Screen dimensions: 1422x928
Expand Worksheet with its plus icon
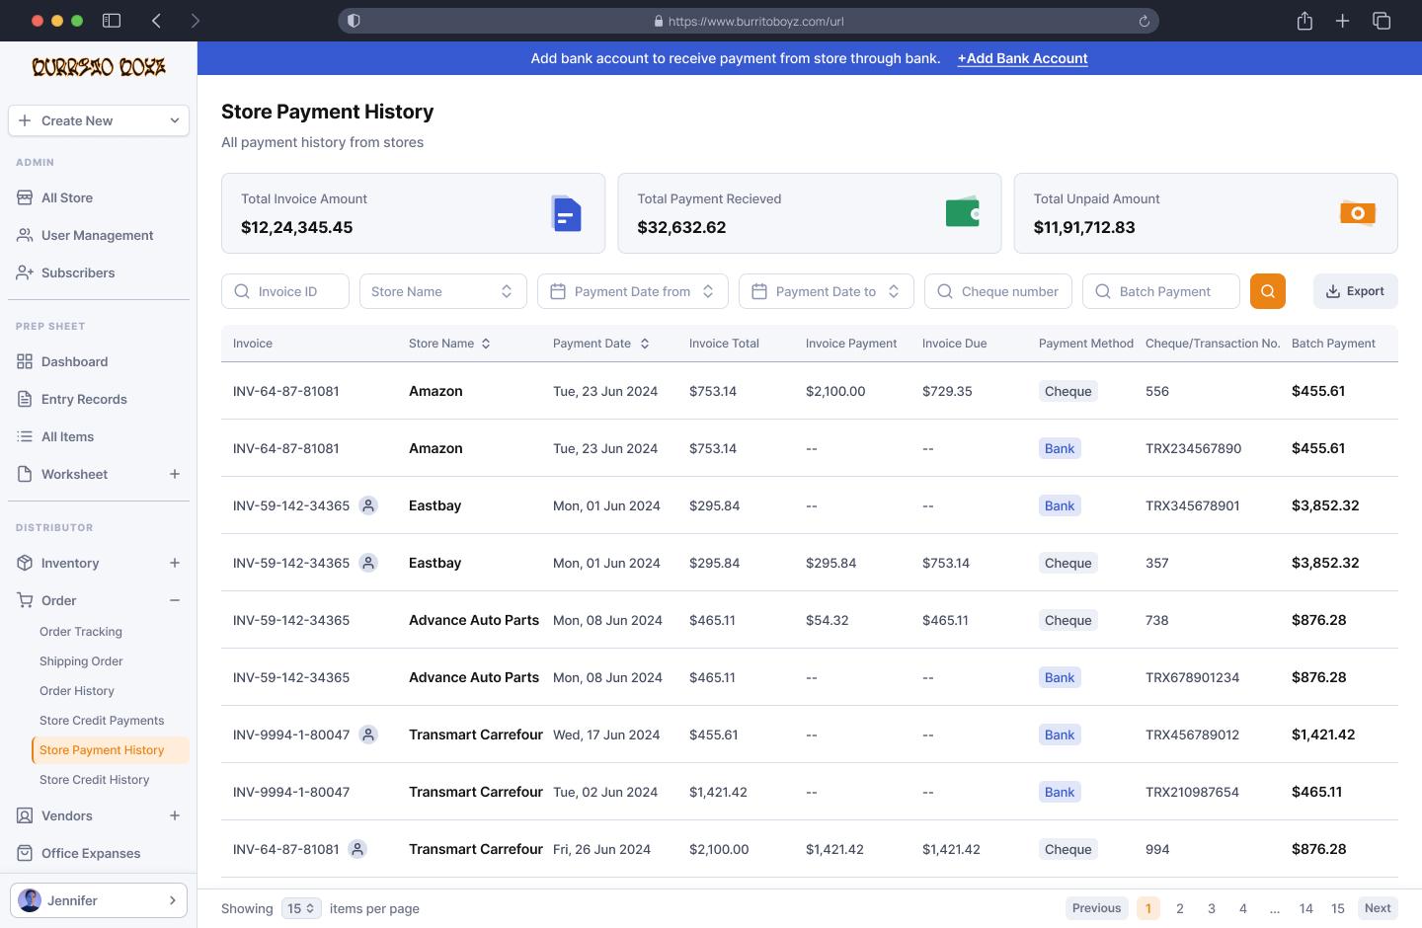pos(175,474)
